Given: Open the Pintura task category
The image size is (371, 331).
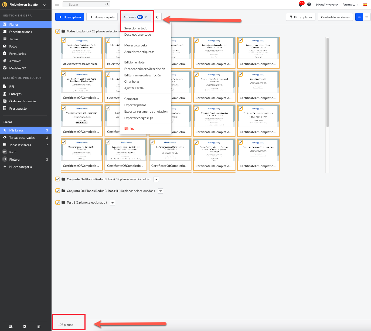Looking at the screenshot, I should pos(26,159).
